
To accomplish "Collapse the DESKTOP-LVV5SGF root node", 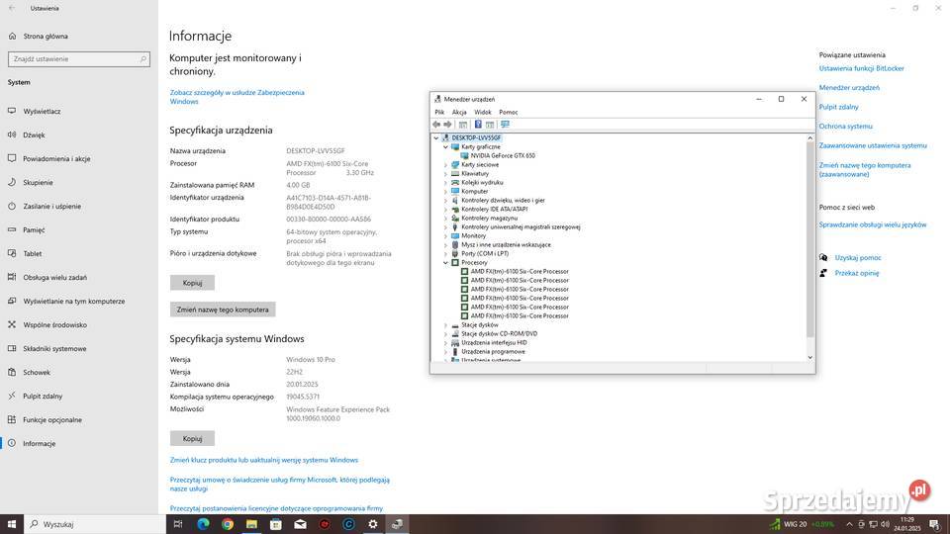I will pos(436,138).
